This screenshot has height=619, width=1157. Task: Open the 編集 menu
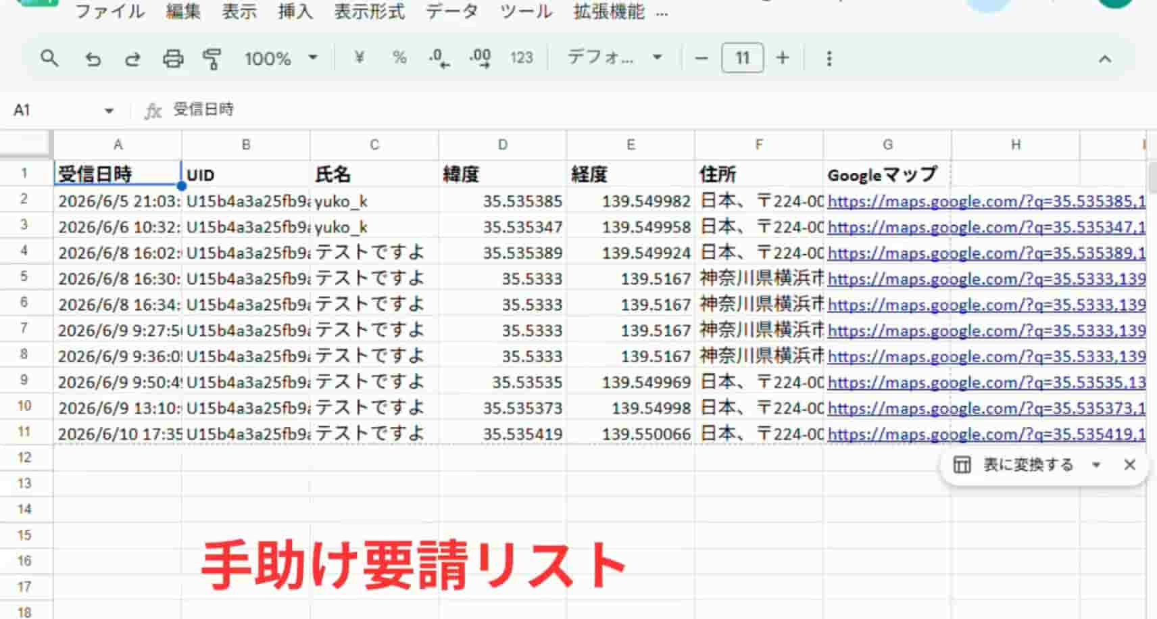pyautogui.click(x=183, y=11)
